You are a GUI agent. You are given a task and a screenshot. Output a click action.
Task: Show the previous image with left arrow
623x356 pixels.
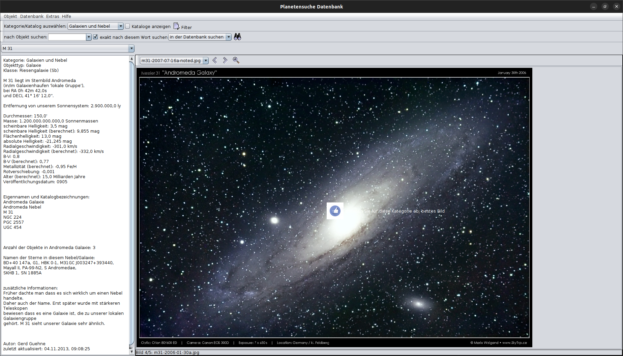215,60
